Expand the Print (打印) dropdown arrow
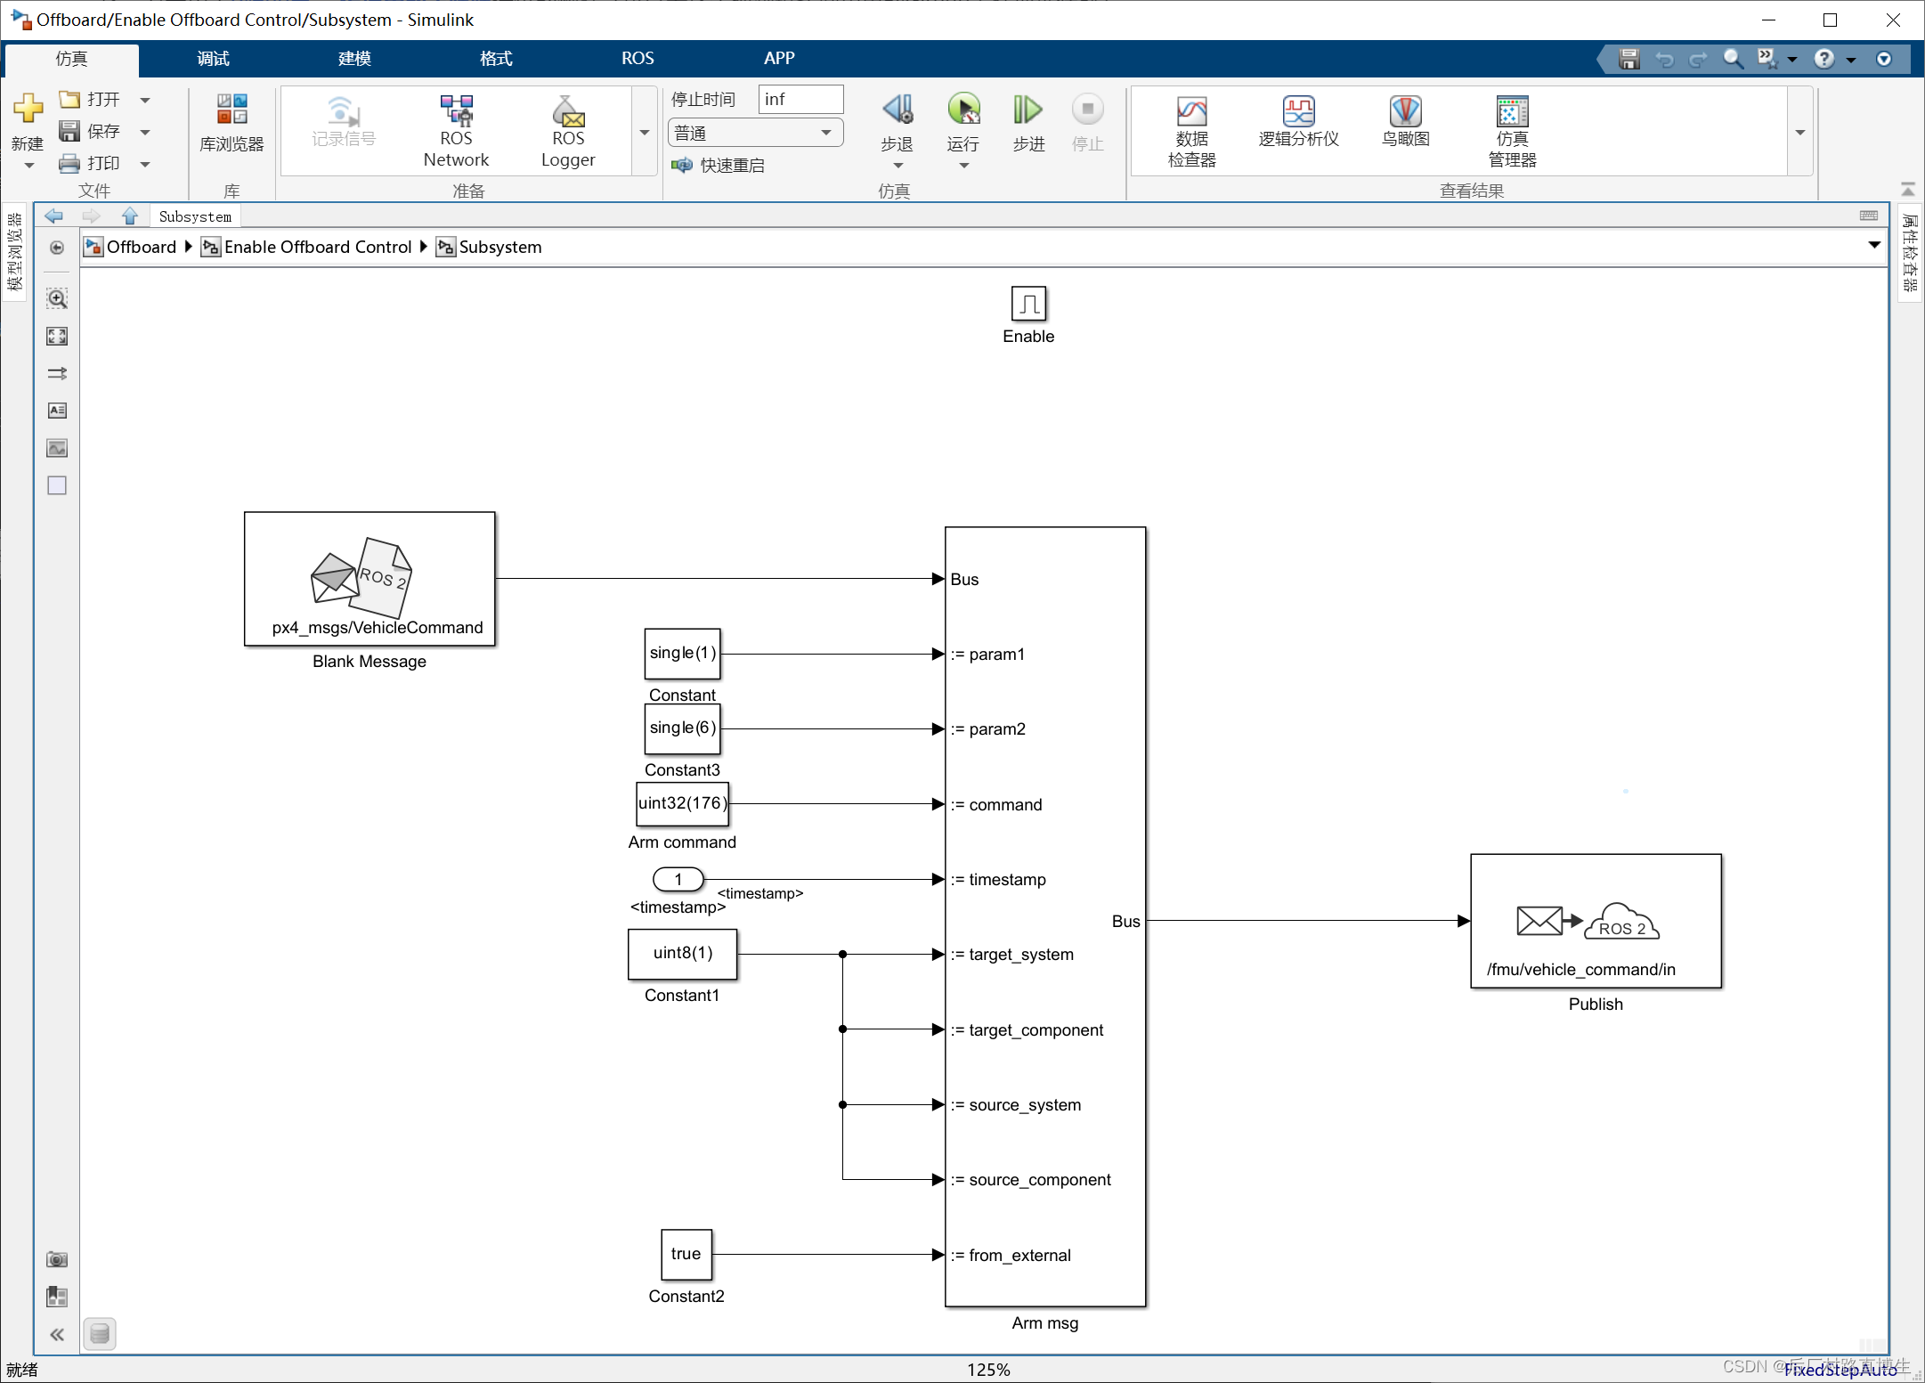 pyautogui.click(x=145, y=164)
